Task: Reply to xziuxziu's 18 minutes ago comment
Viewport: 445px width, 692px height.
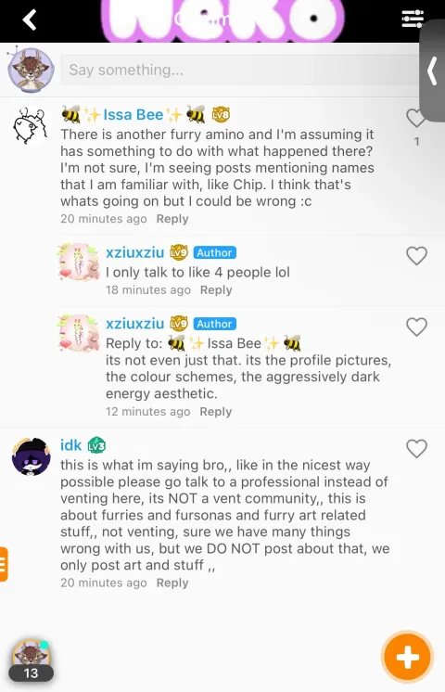Action: pos(216,290)
